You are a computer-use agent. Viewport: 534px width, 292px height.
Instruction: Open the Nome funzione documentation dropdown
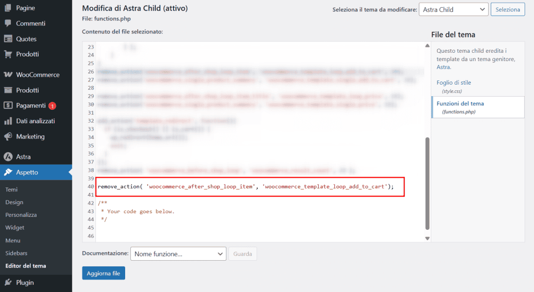point(178,254)
